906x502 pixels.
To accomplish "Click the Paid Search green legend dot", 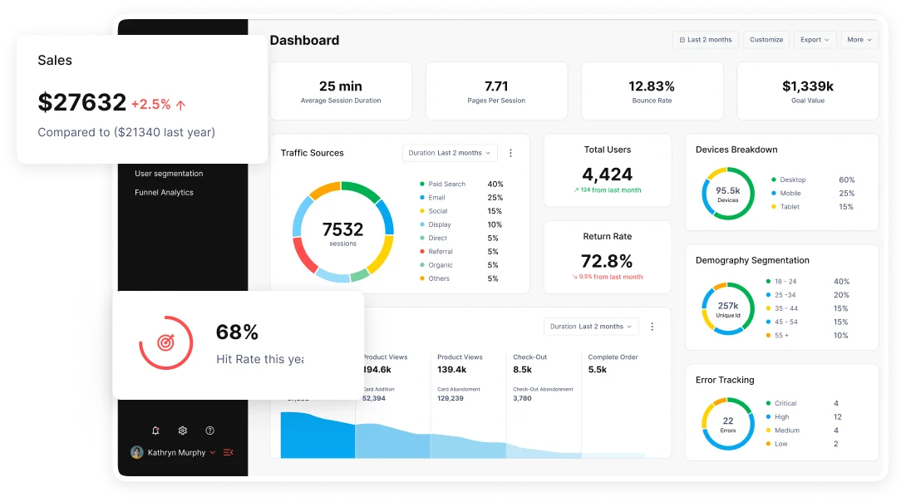I will tap(422, 185).
